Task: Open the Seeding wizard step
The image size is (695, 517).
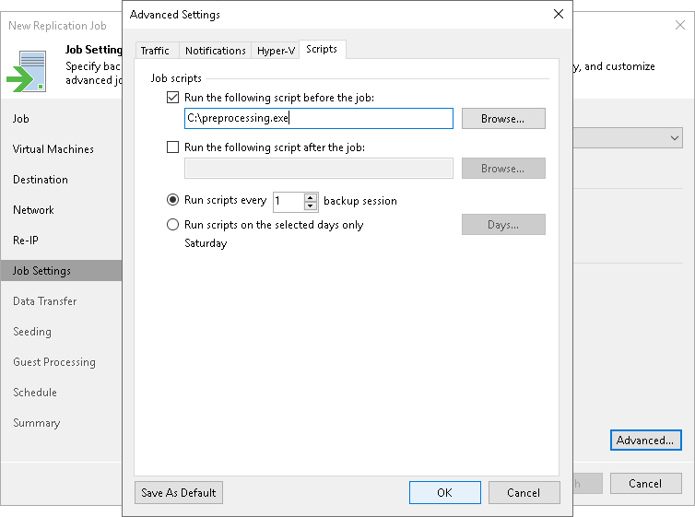Action: point(32,332)
